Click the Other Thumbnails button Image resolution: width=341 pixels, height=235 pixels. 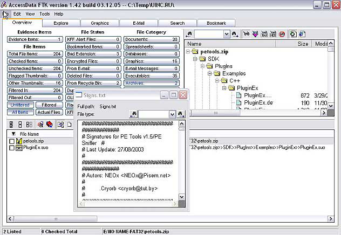click(35, 83)
